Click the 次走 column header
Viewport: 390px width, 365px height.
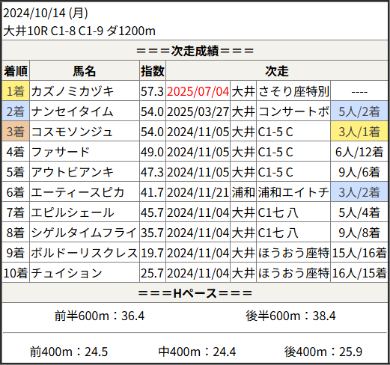pyautogui.click(x=277, y=71)
